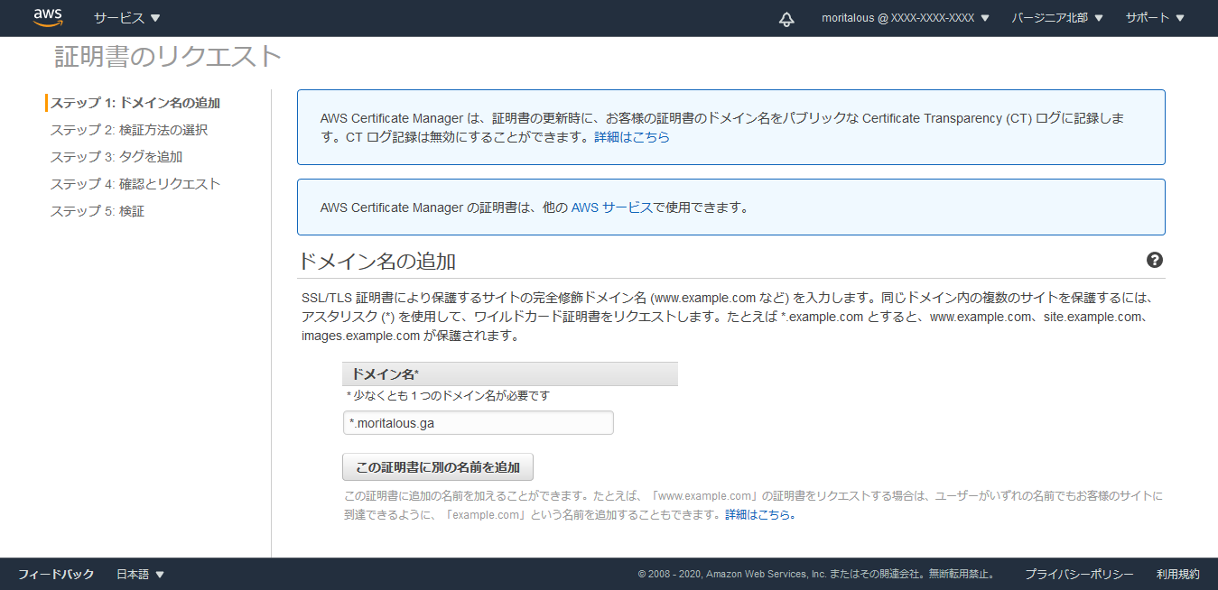Click the help question mark icon
1218x590 pixels.
coord(1154,261)
